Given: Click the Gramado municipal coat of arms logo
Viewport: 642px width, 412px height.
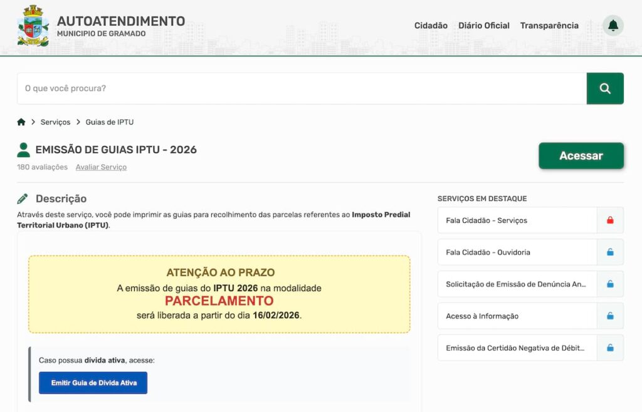Looking at the screenshot, I should tap(33, 26).
